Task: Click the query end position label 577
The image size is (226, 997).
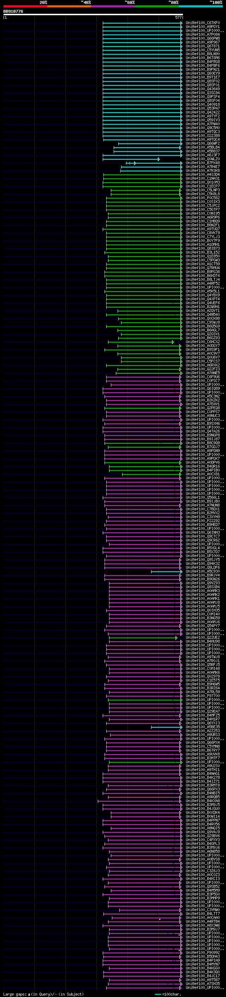Action: click(178, 18)
